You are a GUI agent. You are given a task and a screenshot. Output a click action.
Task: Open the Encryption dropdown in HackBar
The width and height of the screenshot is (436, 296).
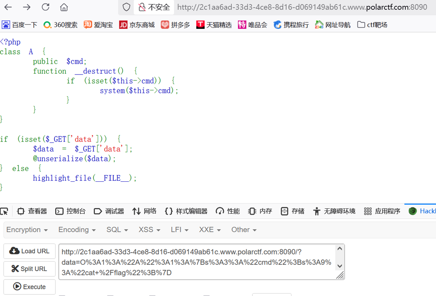pos(26,229)
